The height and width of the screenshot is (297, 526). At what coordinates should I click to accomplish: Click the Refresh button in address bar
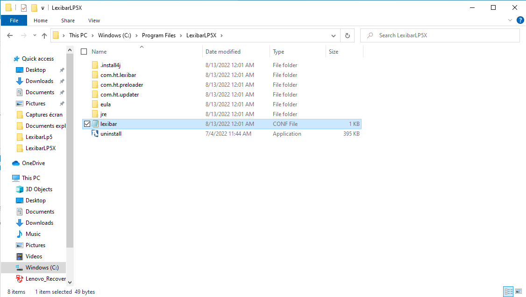(347, 35)
